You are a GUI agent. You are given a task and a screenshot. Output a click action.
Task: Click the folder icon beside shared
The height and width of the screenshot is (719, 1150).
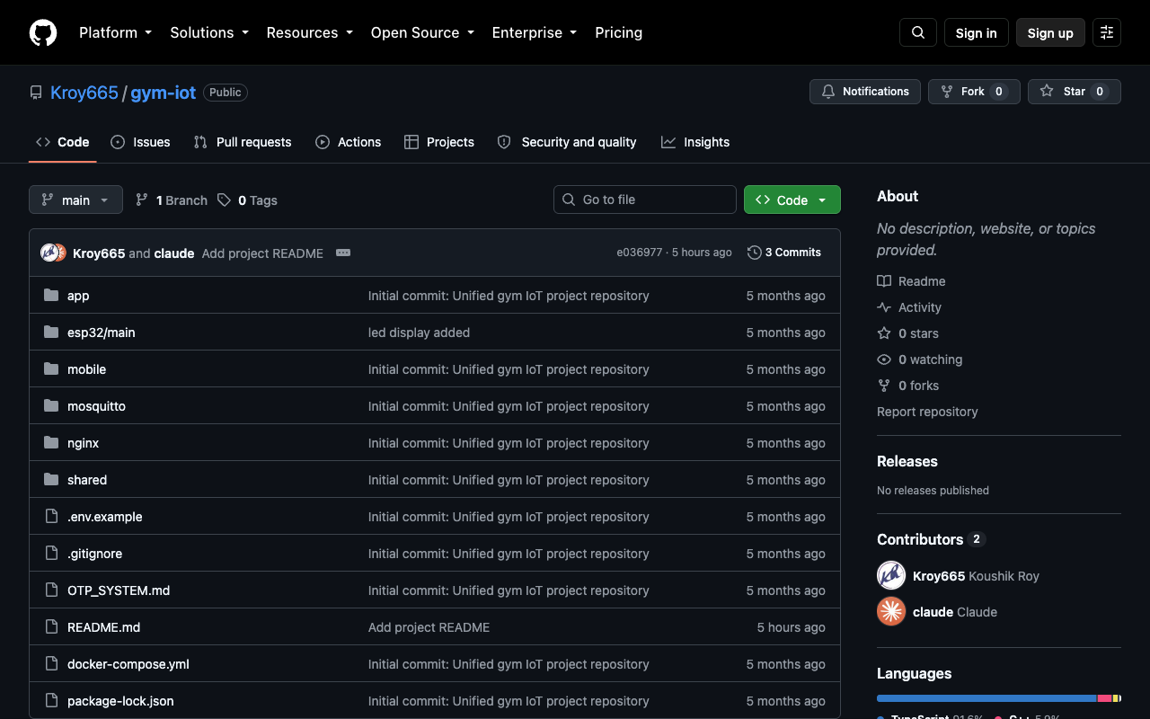click(51, 480)
